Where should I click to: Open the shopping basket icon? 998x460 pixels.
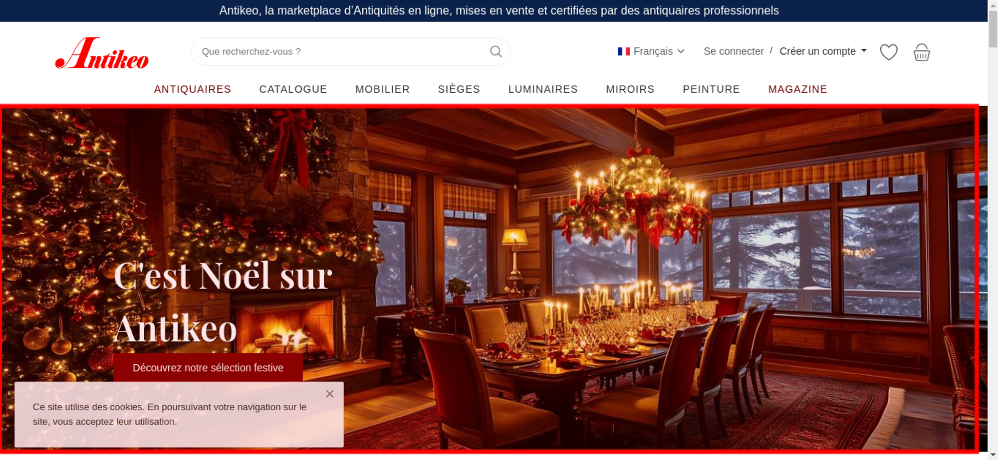[x=921, y=52]
